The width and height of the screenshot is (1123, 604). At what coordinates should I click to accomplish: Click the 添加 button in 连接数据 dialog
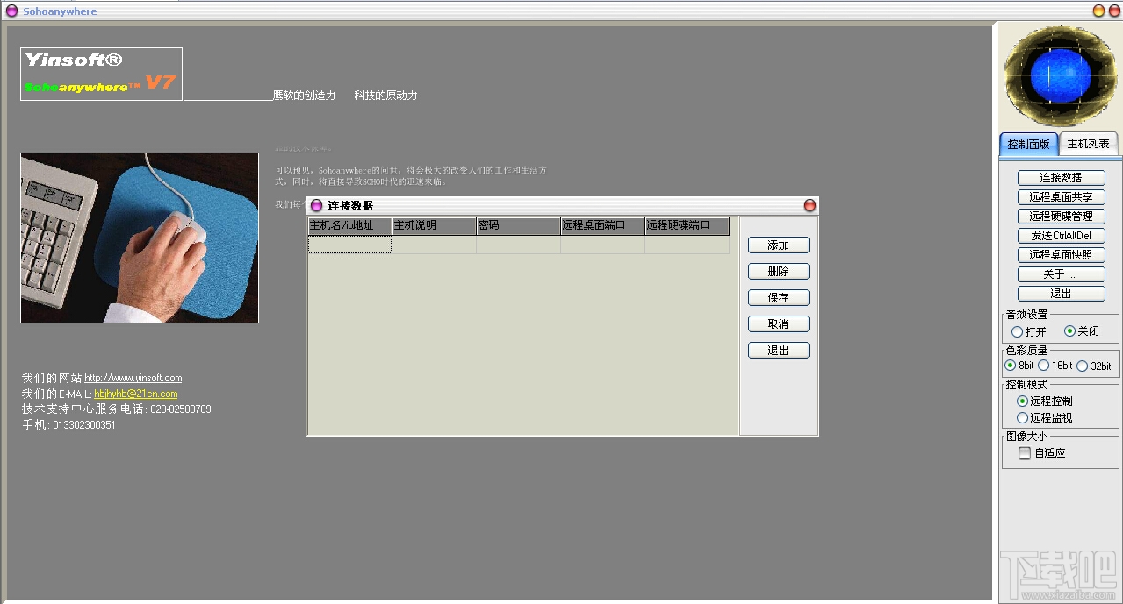pyautogui.click(x=778, y=245)
